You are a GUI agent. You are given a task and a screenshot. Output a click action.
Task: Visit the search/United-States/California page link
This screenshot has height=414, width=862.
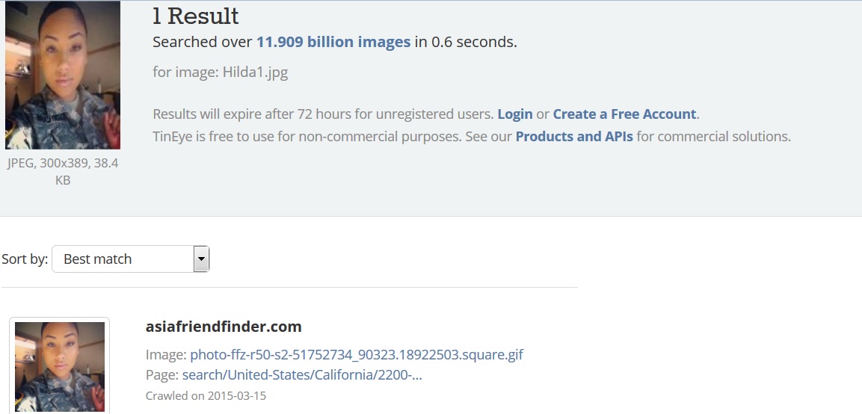(302, 375)
